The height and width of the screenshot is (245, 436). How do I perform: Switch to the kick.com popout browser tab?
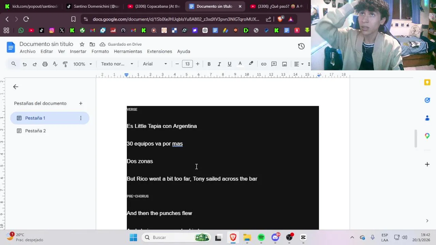(x=32, y=6)
